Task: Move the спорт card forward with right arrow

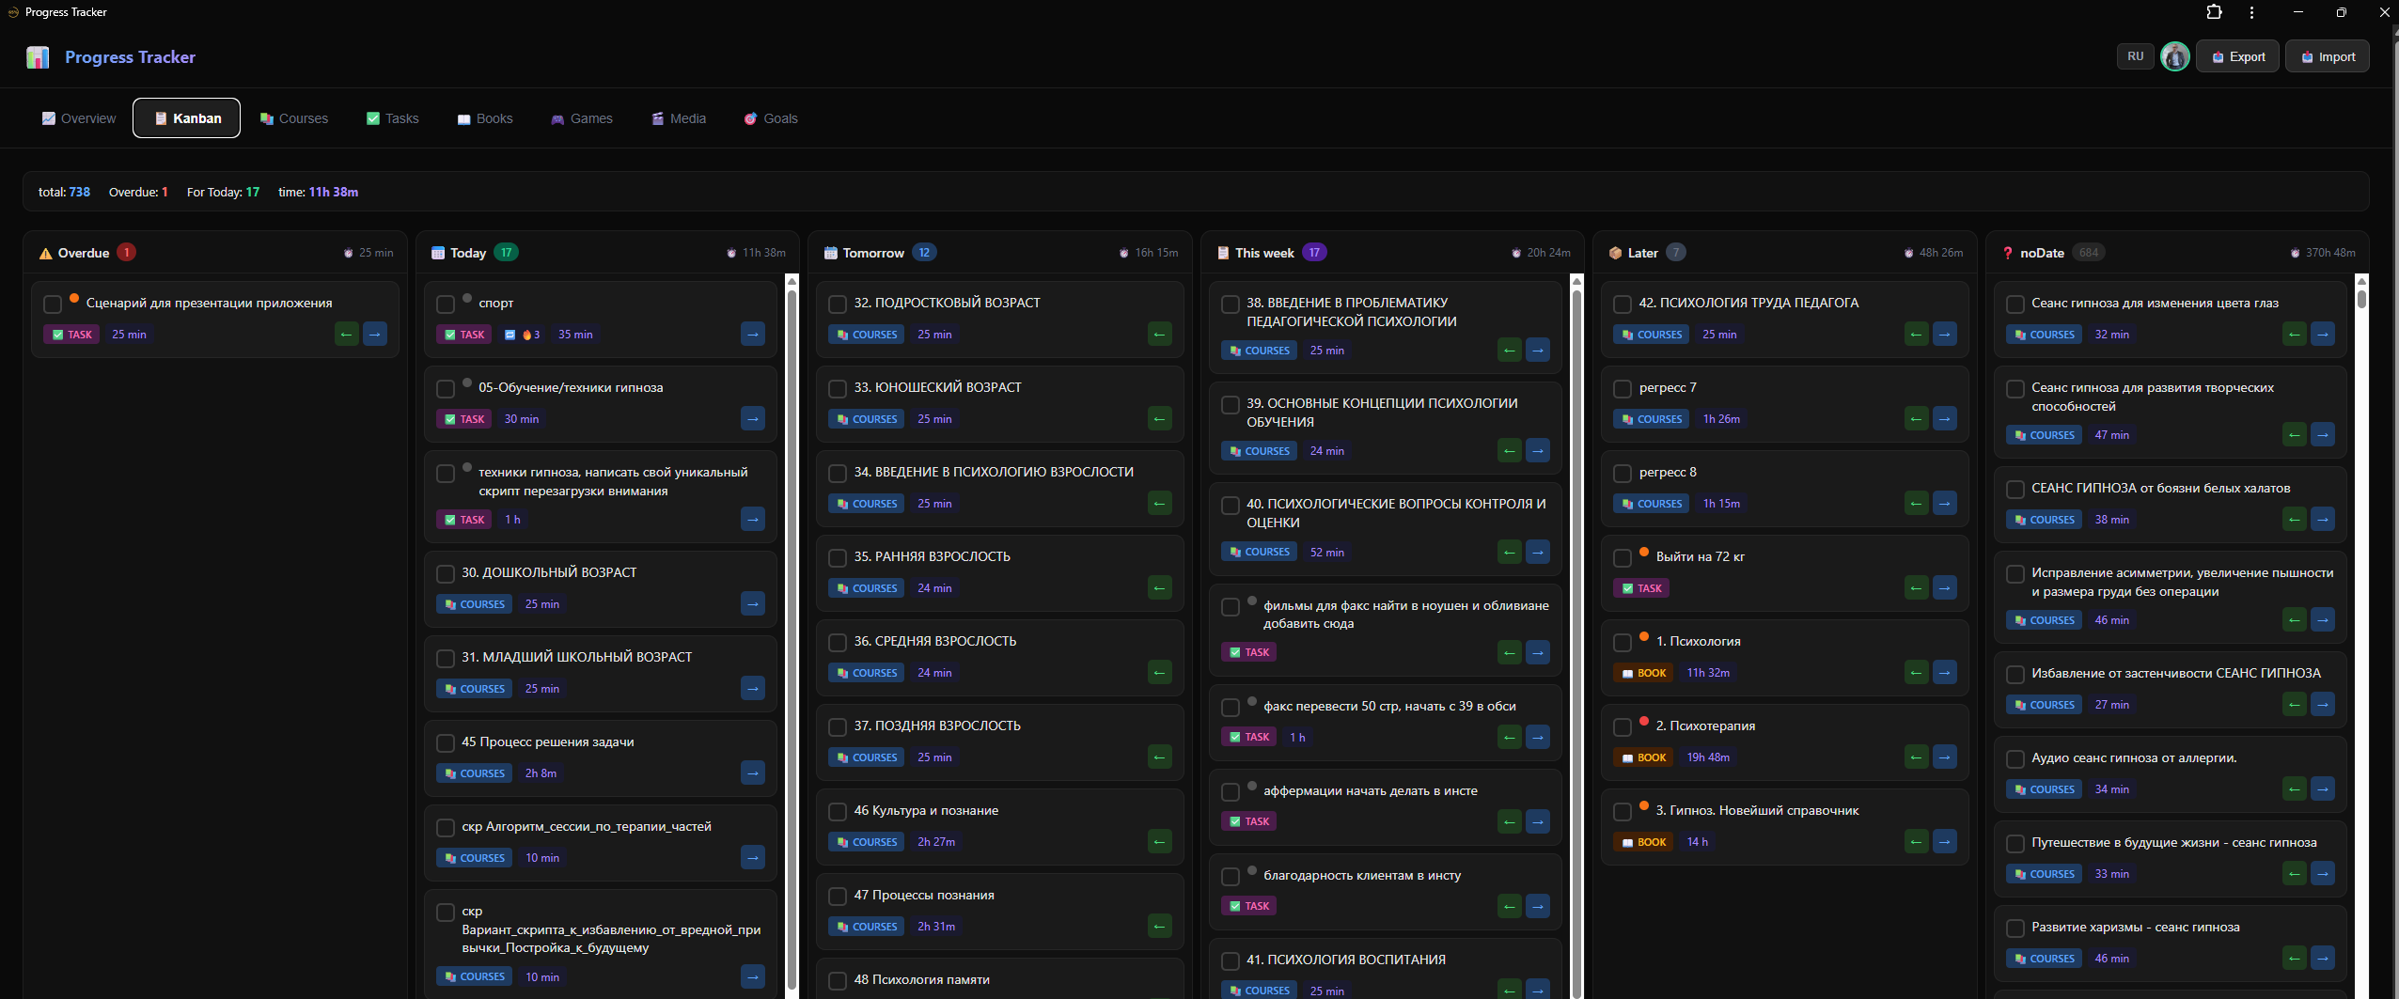Action: 752,334
